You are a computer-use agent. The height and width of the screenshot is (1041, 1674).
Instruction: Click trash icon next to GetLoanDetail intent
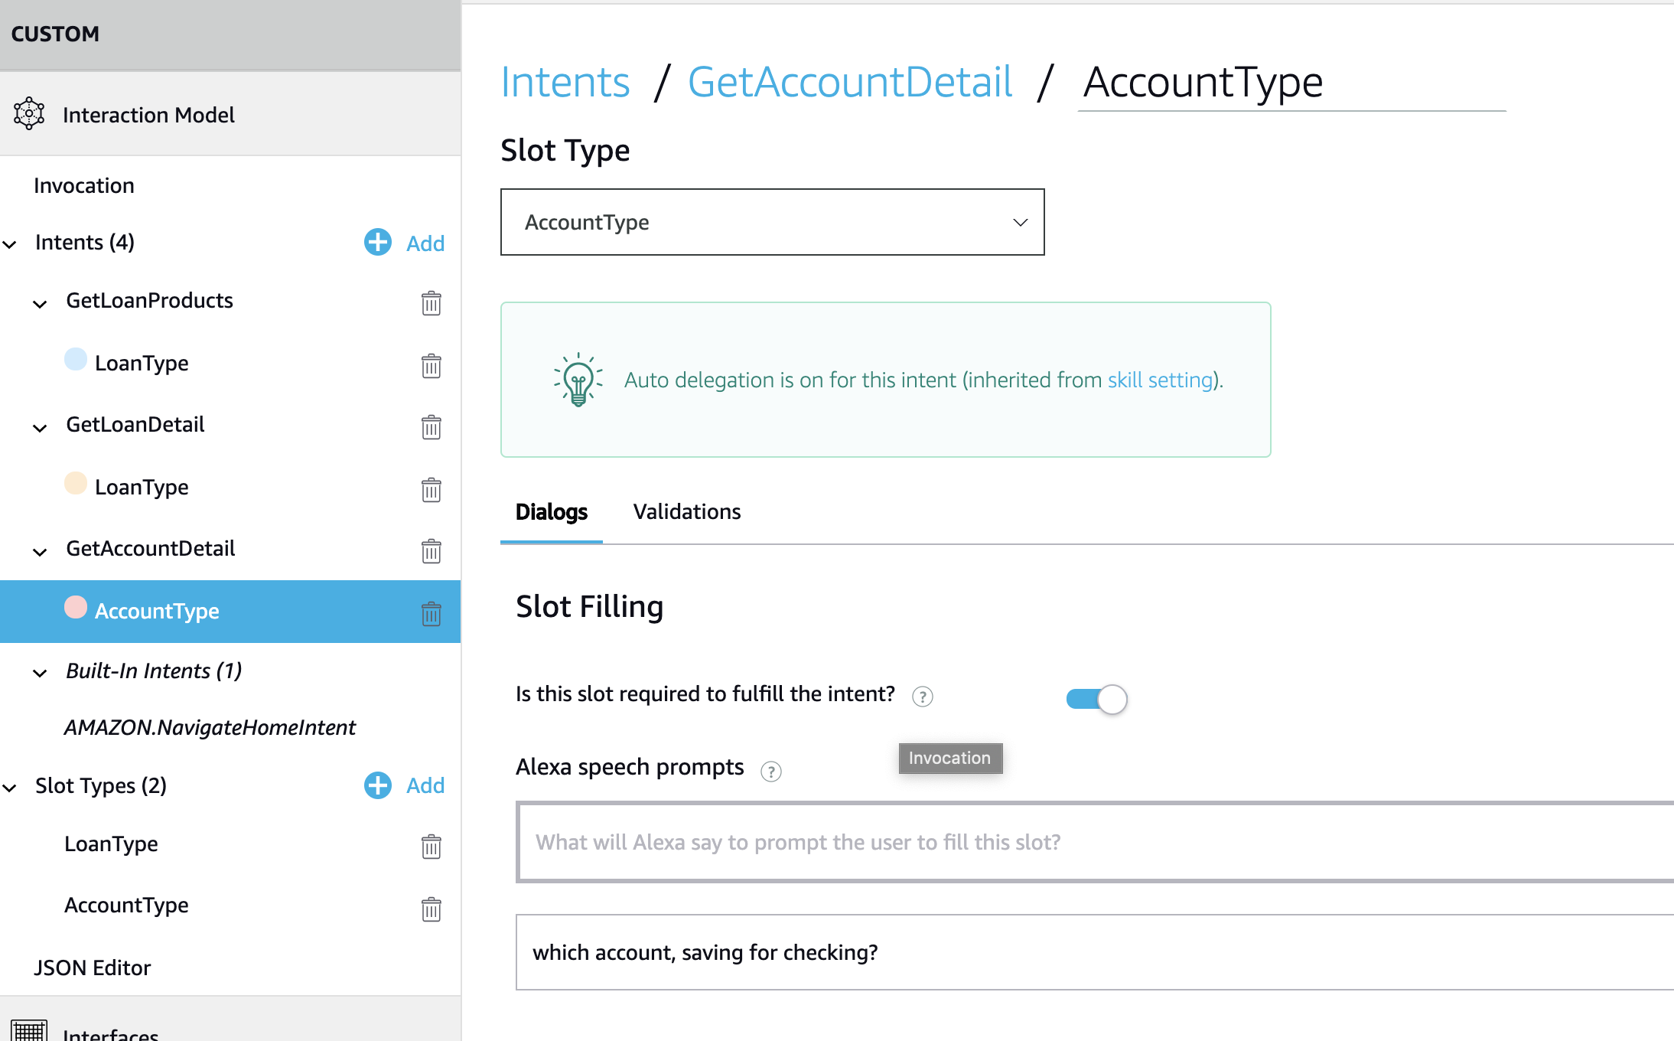(432, 427)
